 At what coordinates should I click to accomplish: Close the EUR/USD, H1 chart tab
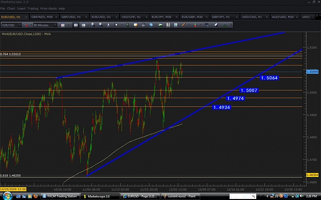[x=26, y=17]
